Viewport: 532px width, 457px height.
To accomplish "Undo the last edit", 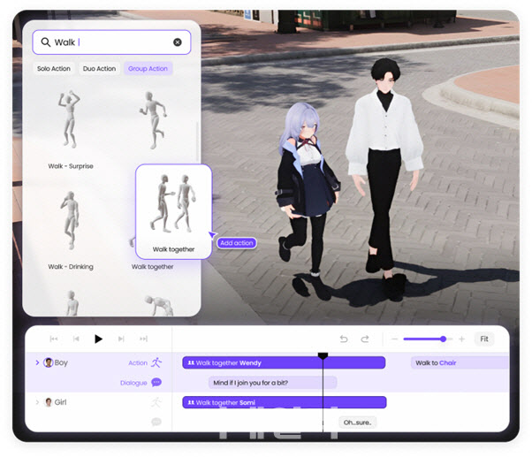I will click(344, 339).
